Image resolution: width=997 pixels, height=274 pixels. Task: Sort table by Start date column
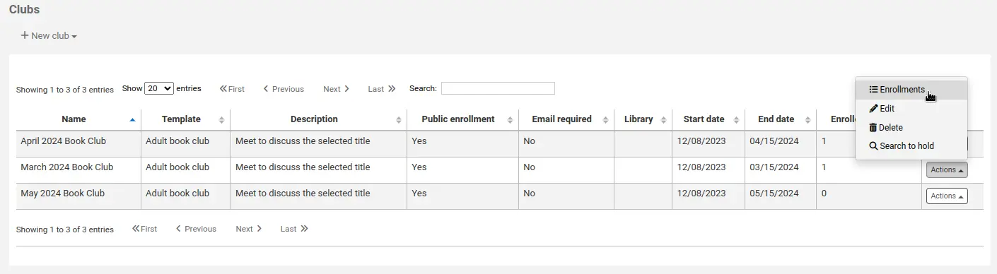tap(709, 119)
